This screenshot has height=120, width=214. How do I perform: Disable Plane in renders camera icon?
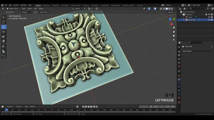click(x=212, y=17)
